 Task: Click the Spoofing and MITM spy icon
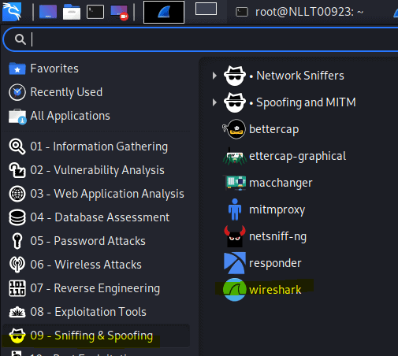tap(235, 102)
